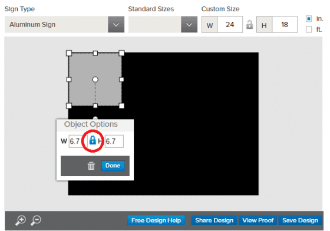330x231 pixels.
Task: Click the Object Options panel title
Action: [91, 124]
